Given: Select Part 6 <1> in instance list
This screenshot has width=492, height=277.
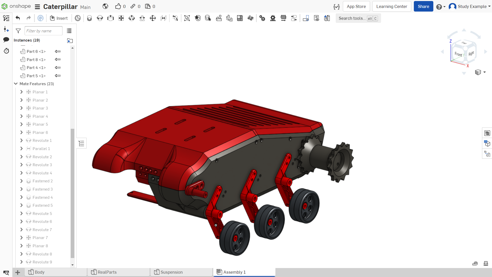Looking at the screenshot, I should coord(36,51).
